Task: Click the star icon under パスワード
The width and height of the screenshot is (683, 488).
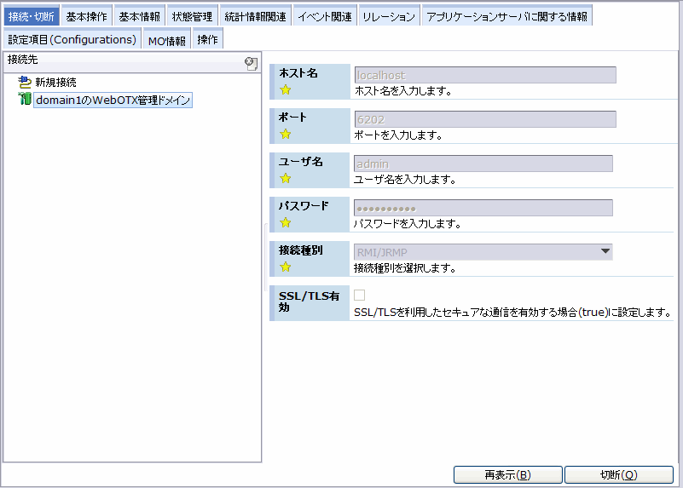Action: [x=286, y=222]
